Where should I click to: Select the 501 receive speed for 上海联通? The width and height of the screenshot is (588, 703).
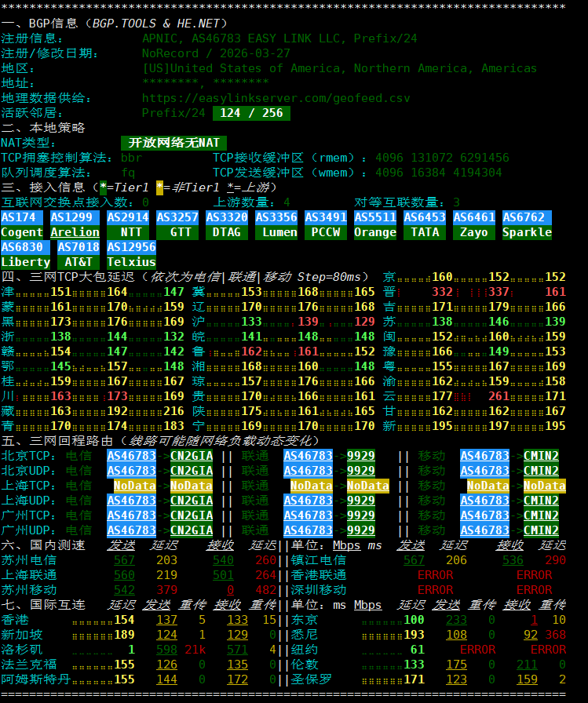(224, 575)
